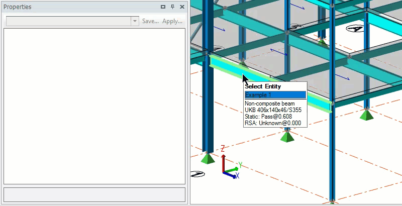Click grid line bubble A
This screenshot has width=402, height=206.
point(356,29)
